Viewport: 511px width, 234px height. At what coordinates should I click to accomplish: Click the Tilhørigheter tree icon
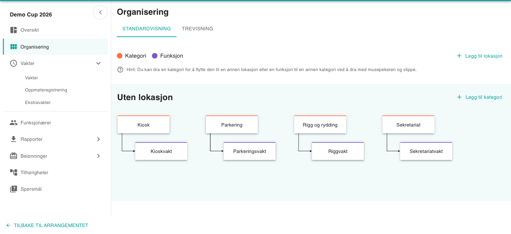pos(13,172)
